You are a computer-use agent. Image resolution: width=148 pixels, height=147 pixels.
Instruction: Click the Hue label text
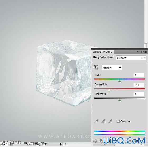98,75
